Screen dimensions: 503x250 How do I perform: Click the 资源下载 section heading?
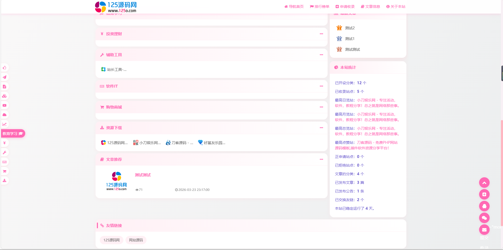(x=114, y=128)
